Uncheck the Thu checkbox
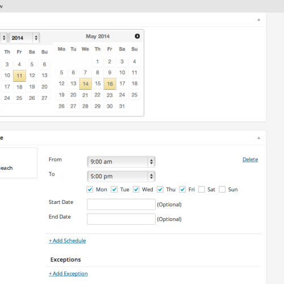 (x=160, y=189)
